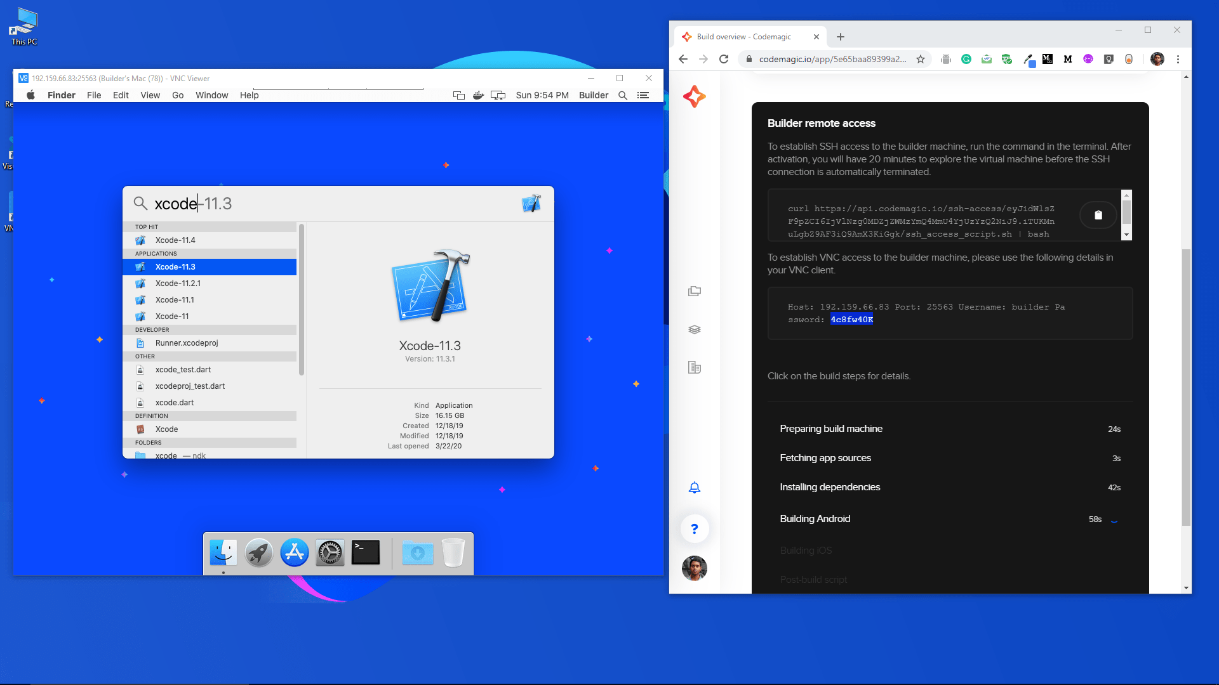Select Xcode-11.3 in Applications results
1219x685 pixels.
click(210, 267)
